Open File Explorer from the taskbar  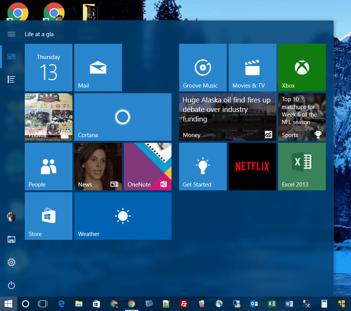[79, 304]
